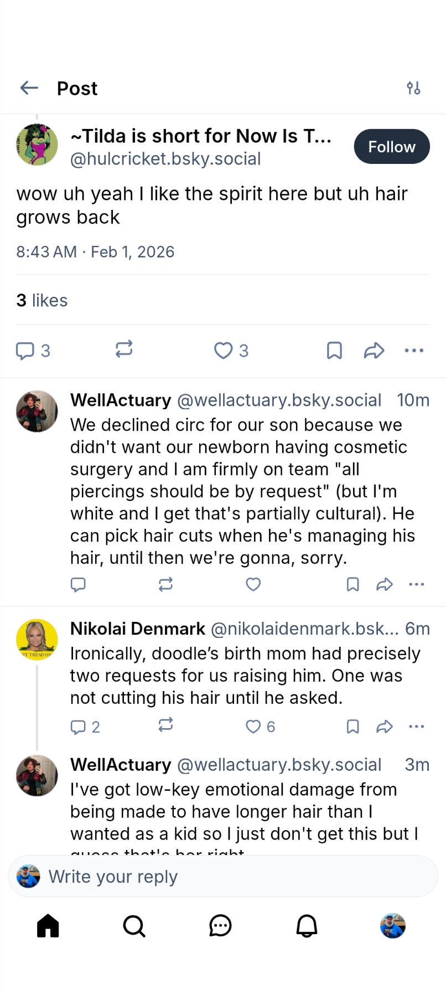
Task: Share the main post
Action: pyautogui.click(x=374, y=351)
